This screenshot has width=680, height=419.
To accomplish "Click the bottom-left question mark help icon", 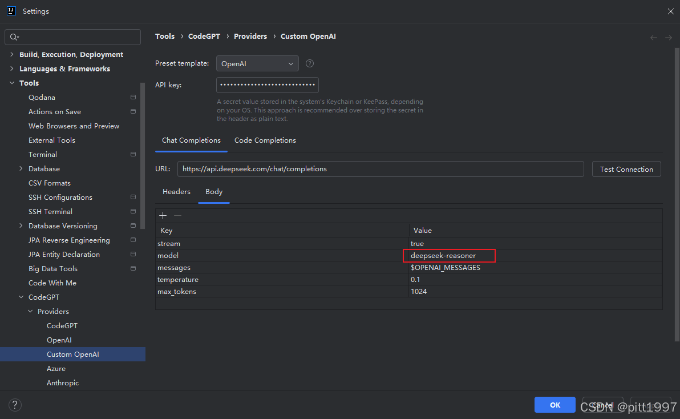I will coord(15,405).
